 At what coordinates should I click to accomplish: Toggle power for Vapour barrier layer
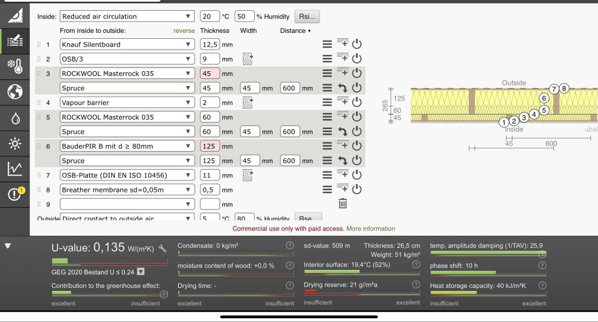click(356, 102)
